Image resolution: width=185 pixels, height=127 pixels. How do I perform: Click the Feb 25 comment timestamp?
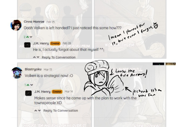pos(51,22)
